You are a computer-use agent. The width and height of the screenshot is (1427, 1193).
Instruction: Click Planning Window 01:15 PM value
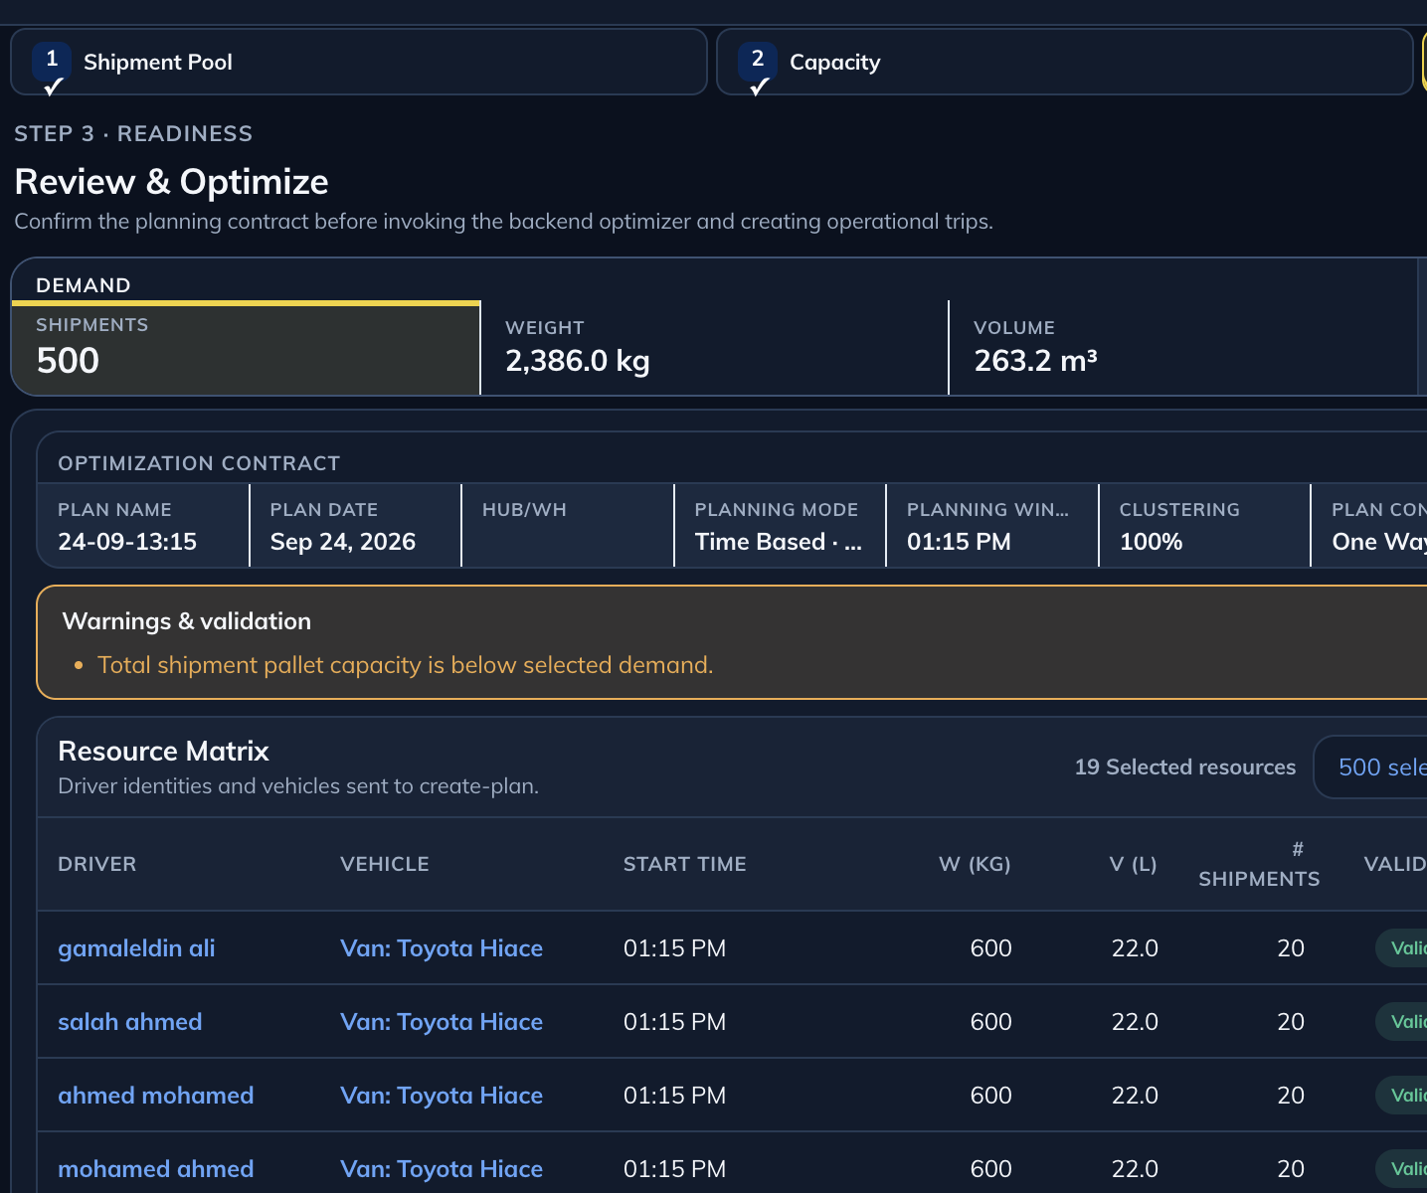coord(959,542)
